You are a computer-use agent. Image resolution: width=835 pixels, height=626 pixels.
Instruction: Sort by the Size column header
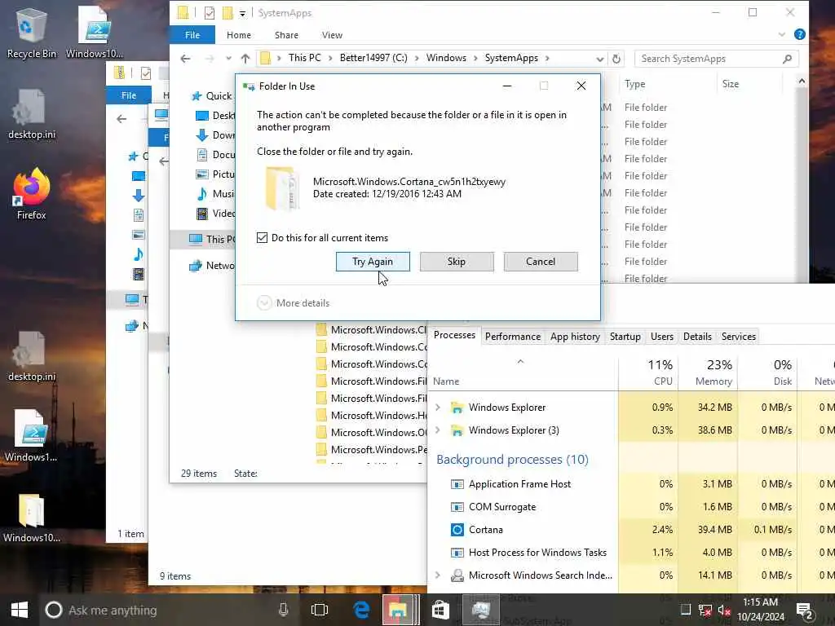pyautogui.click(x=730, y=84)
